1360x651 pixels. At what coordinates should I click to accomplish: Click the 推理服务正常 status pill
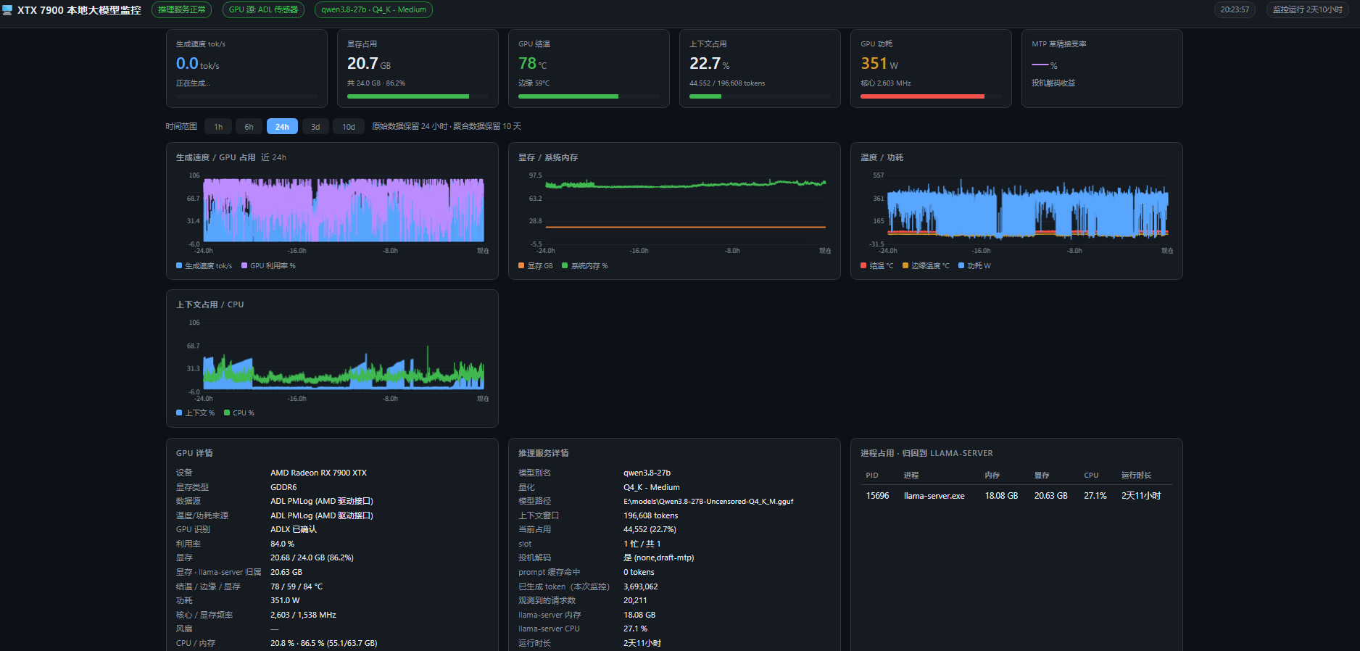pos(182,9)
